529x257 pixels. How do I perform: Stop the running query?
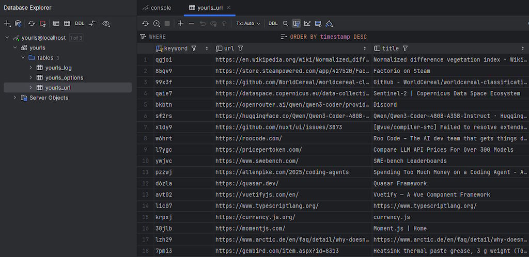167,24
